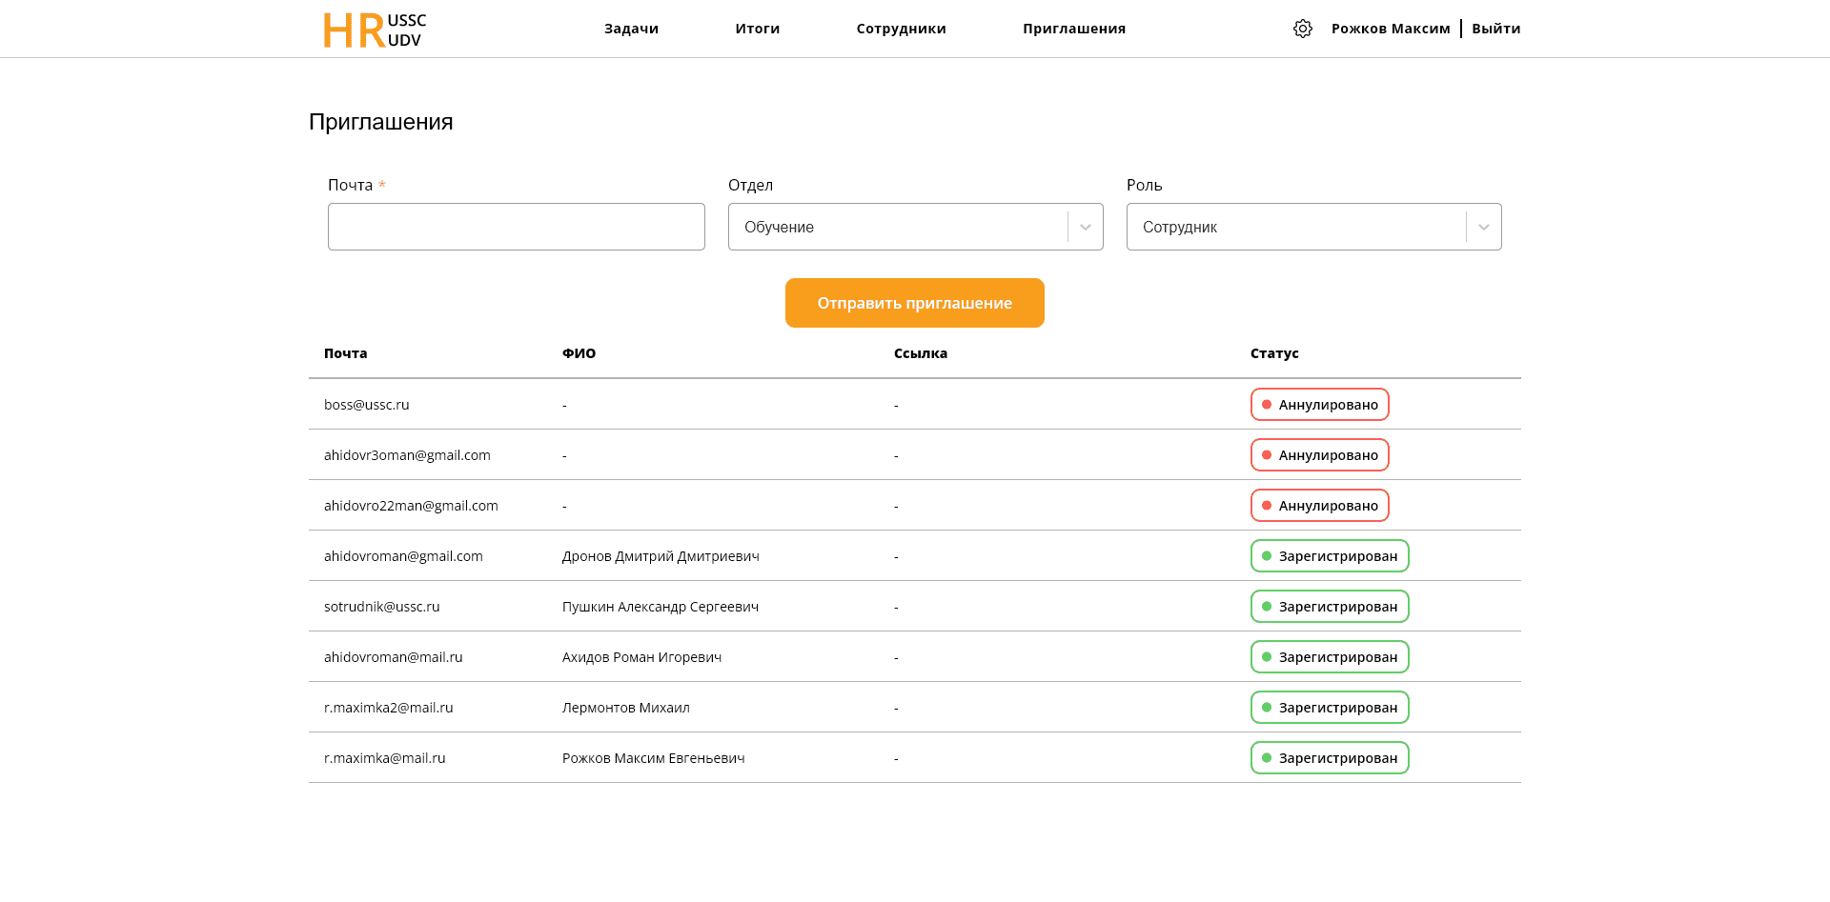The height and width of the screenshot is (902, 1830).
Task: Expand the Роль dropdown arrow
Action: point(1484,227)
